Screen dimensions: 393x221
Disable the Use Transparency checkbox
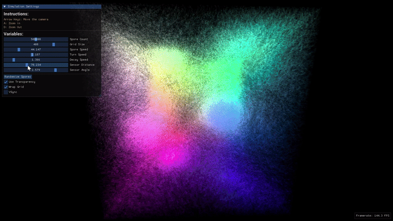tap(6, 82)
